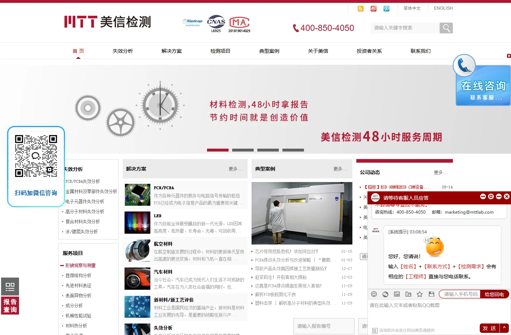Open article 这竟是PCBA焊点锡面发黑惊人真相!

[x=288, y=286]
